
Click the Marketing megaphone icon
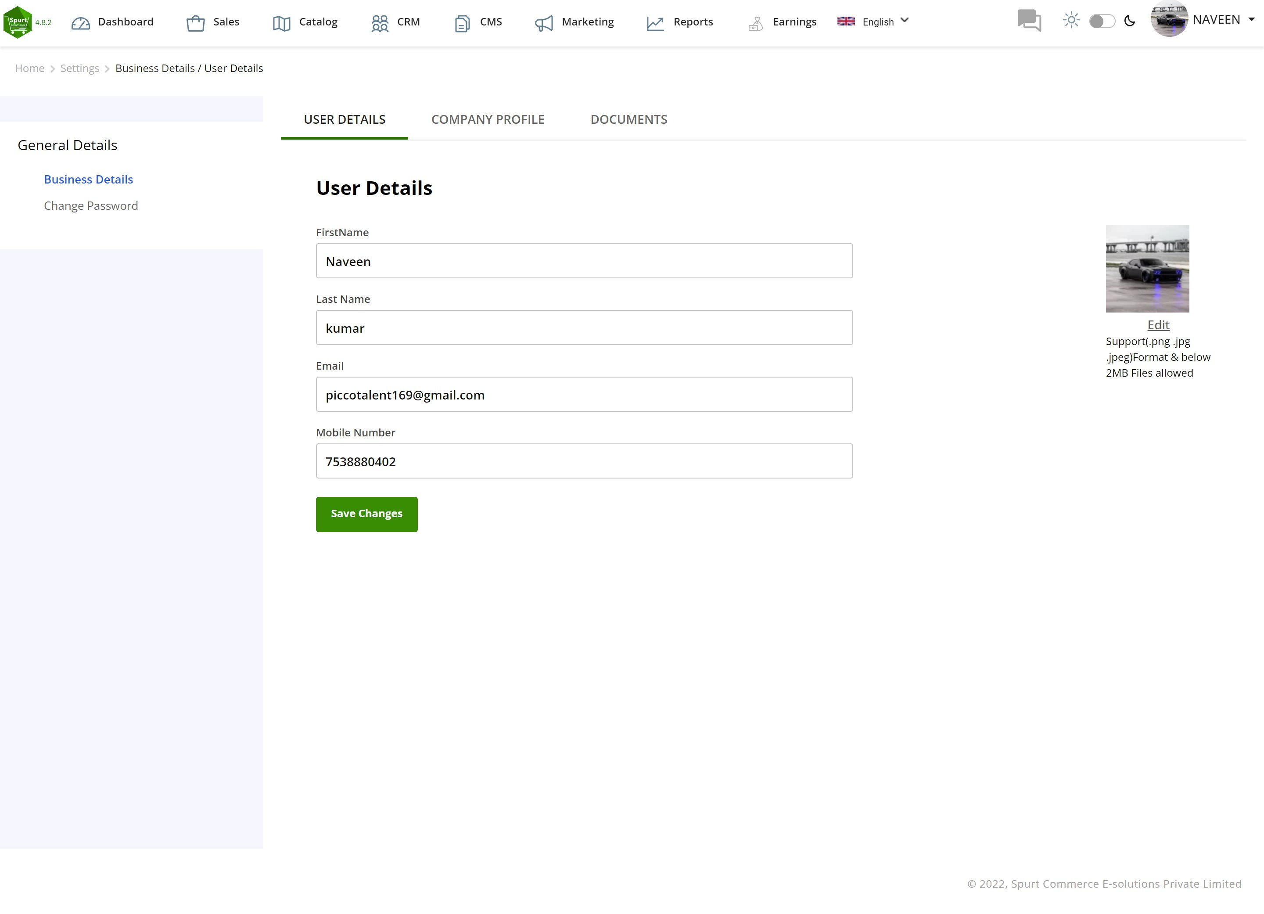(x=544, y=23)
